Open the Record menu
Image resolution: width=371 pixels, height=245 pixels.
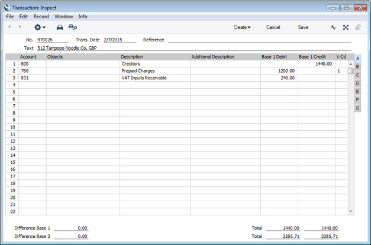click(x=41, y=17)
